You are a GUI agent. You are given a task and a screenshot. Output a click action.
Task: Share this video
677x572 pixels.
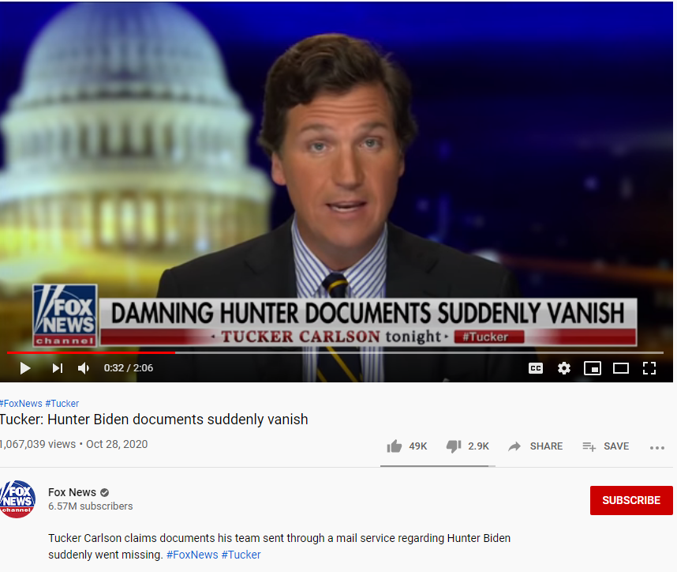[x=536, y=446]
